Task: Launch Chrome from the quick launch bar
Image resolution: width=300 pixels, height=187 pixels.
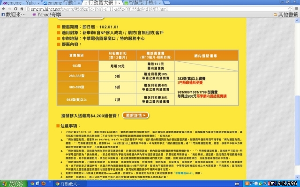Action: coord(32,184)
